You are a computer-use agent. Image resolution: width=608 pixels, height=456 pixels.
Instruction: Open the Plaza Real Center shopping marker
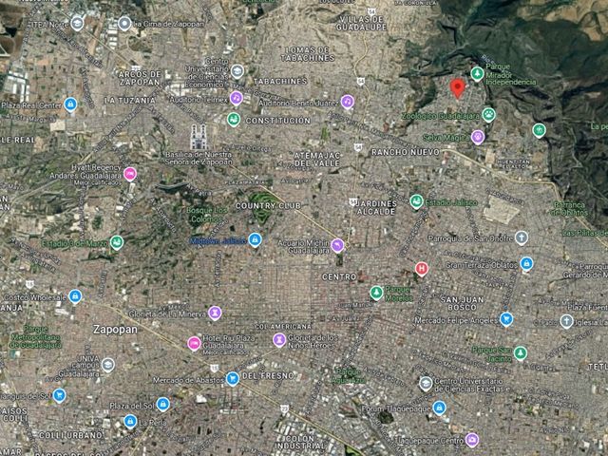tap(70, 104)
